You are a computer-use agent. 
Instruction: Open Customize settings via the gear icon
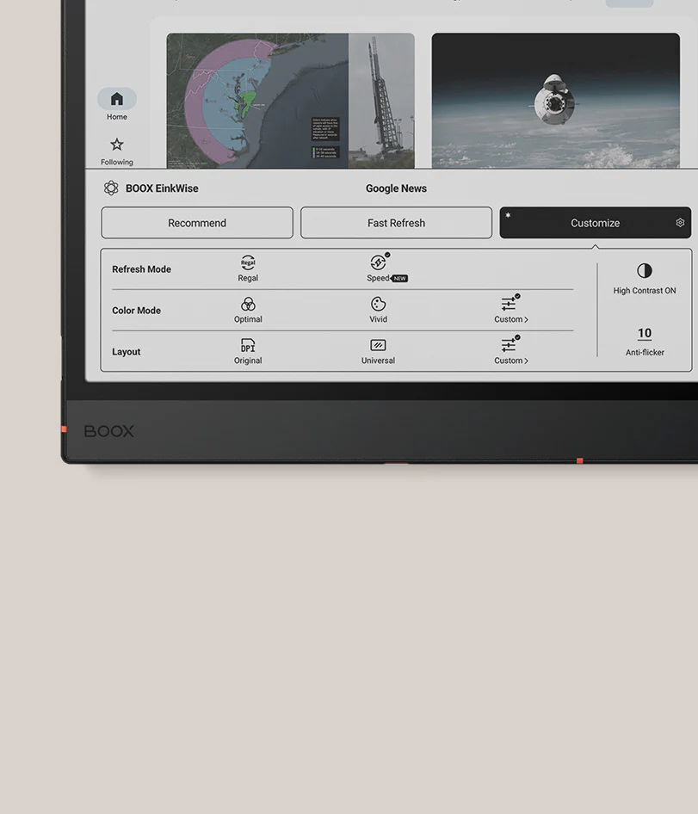point(679,223)
